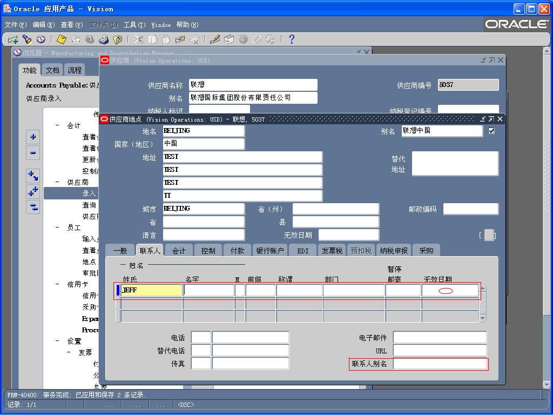Switch to the 采购 tab
This screenshot has width=553, height=415.
(x=426, y=251)
